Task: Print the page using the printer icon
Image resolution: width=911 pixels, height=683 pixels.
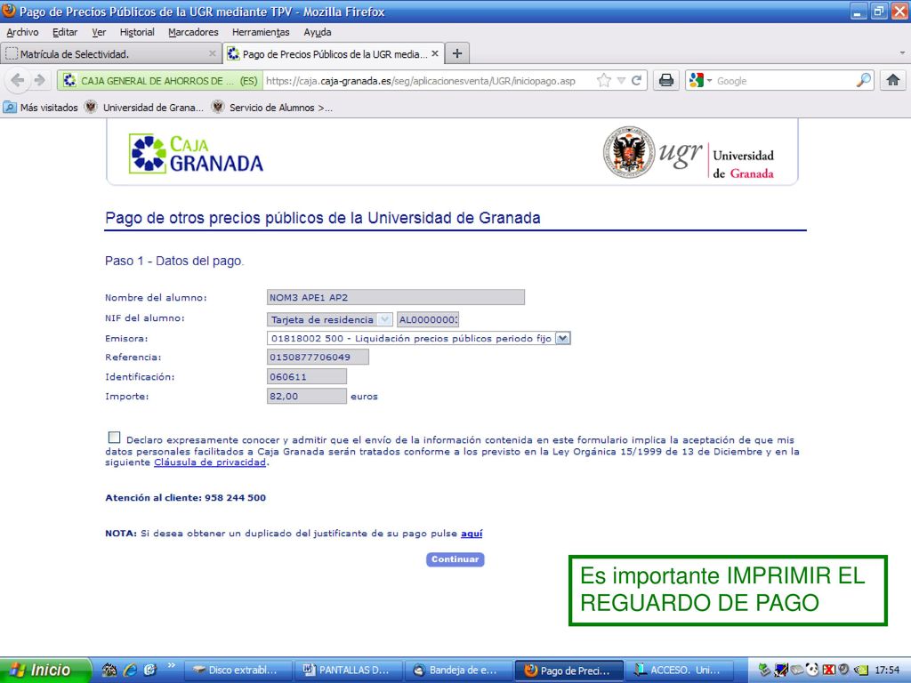Action: [666, 80]
